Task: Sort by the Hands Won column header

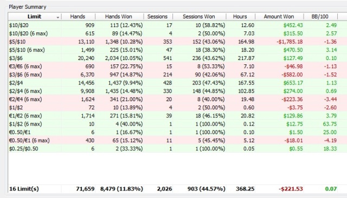Action: click(x=119, y=17)
